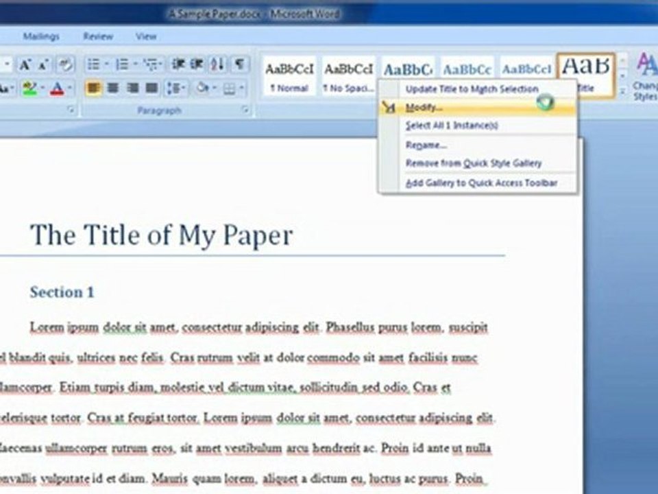The image size is (658, 494).
Task: Toggle Align Text Right
Action: (132, 89)
